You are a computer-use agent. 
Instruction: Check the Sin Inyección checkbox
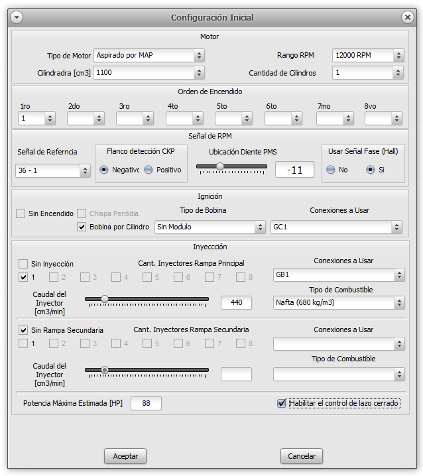point(23,264)
